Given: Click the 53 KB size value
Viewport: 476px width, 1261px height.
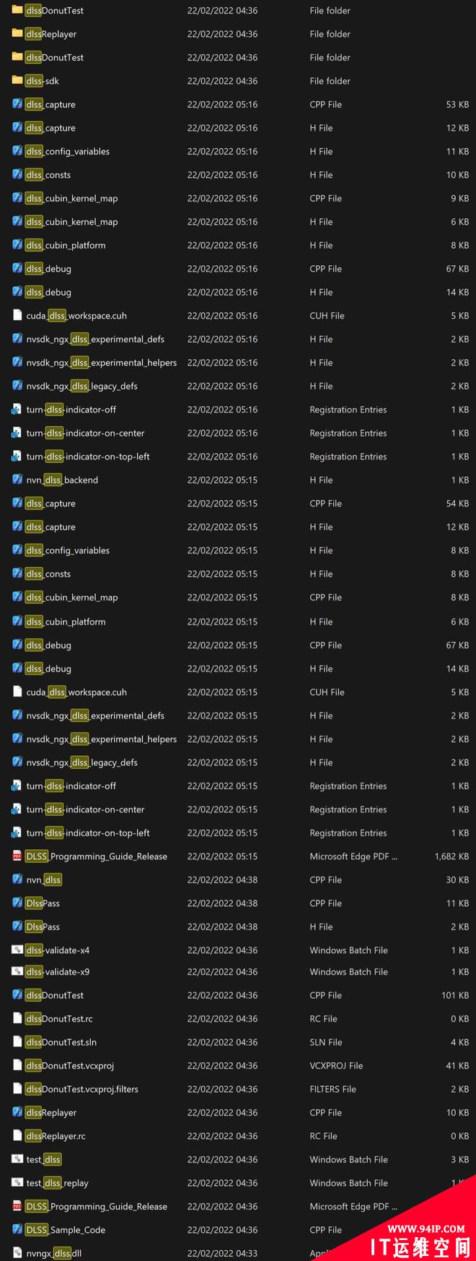Looking at the screenshot, I should [457, 104].
